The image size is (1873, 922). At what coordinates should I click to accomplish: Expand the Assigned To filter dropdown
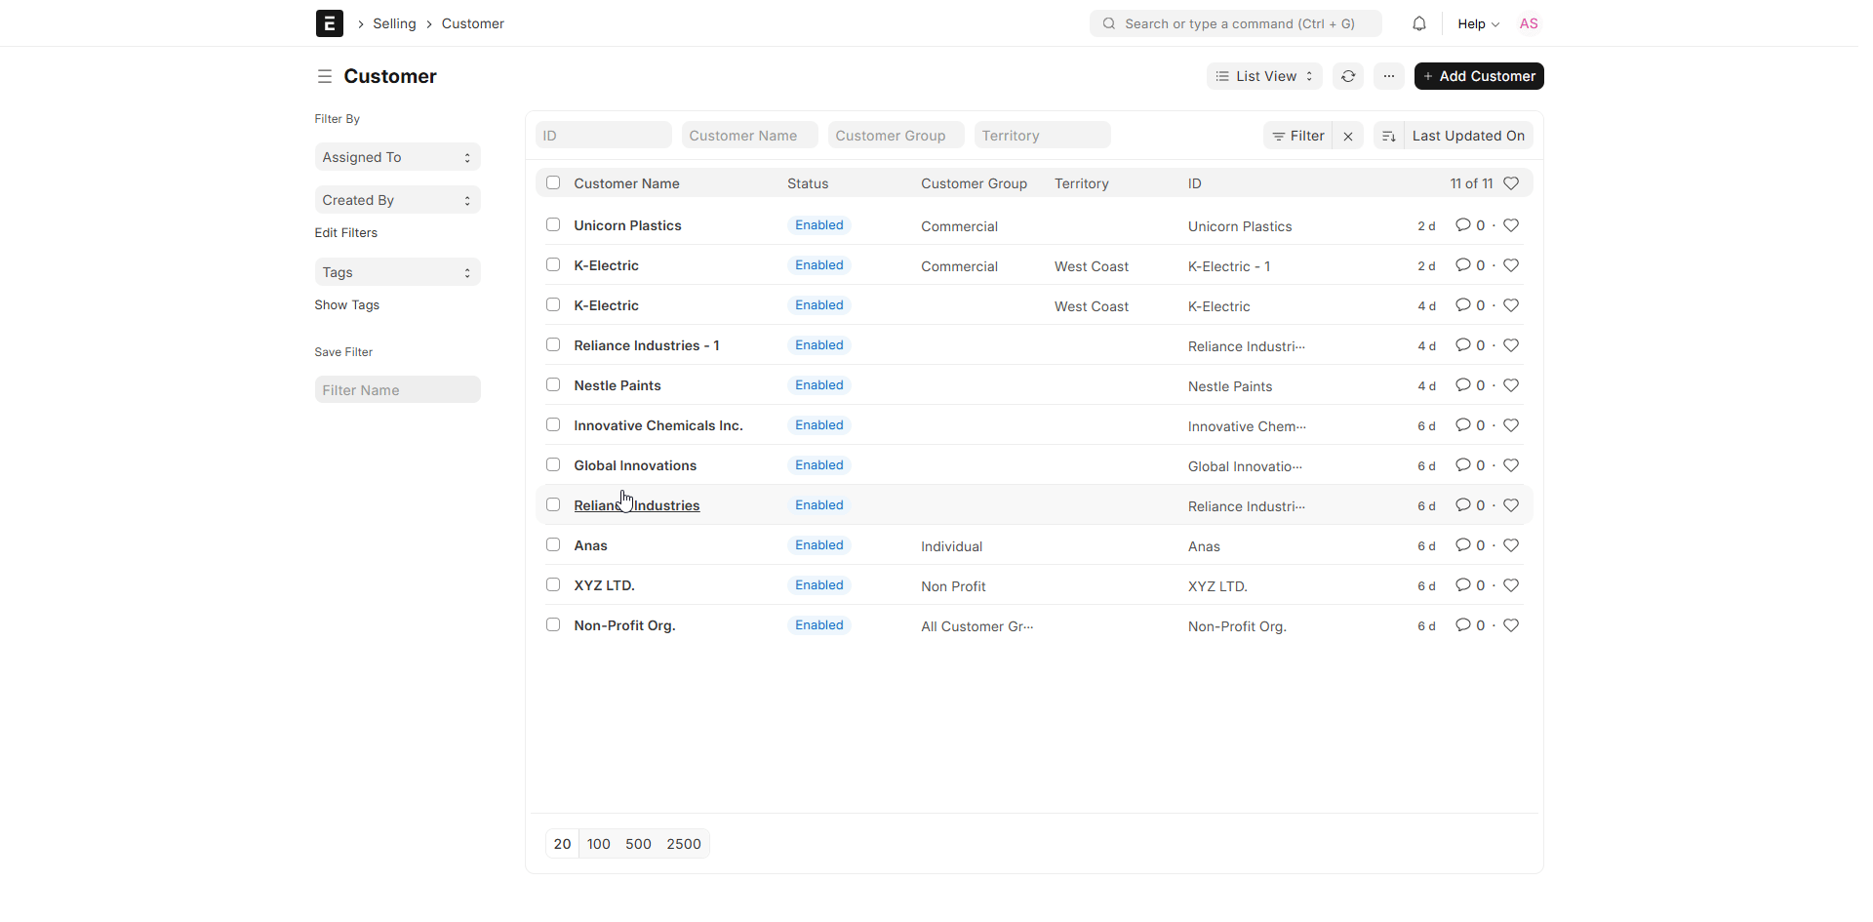click(397, 157)
